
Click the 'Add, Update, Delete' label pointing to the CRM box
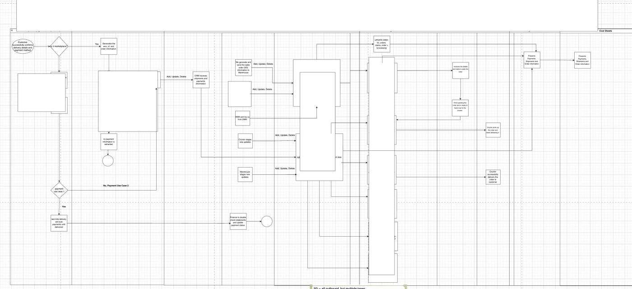[176, 76]
